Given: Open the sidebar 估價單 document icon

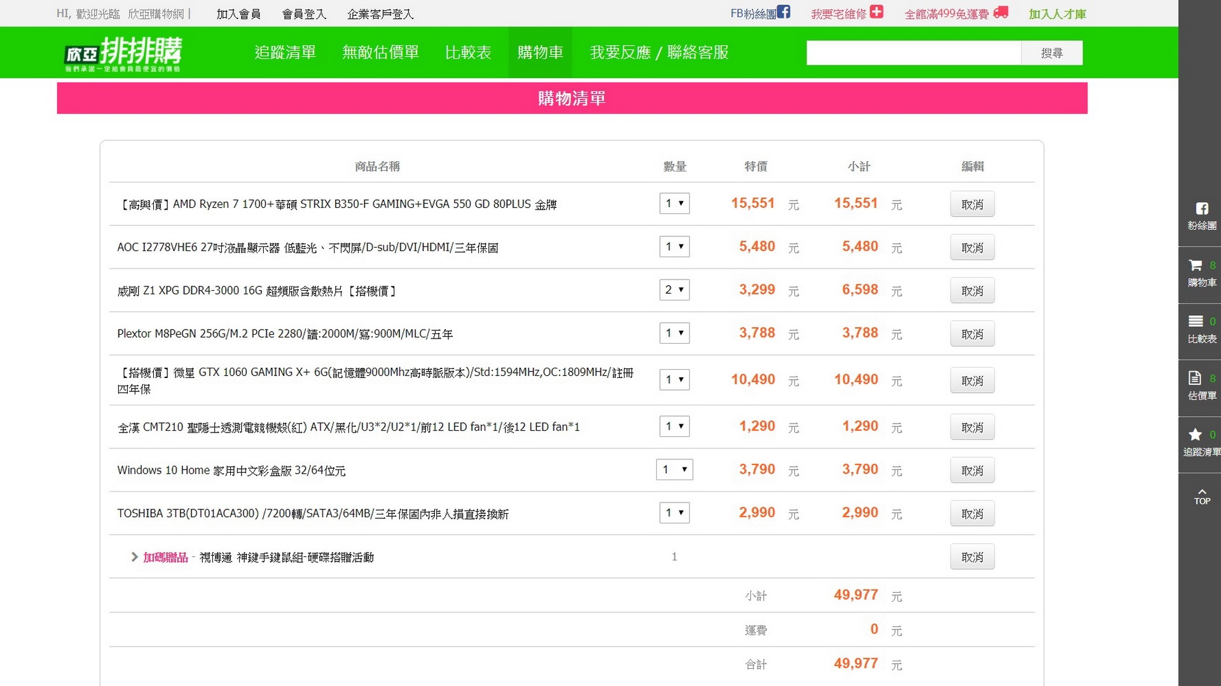Looking at the screenshot, I should 1195,378.
